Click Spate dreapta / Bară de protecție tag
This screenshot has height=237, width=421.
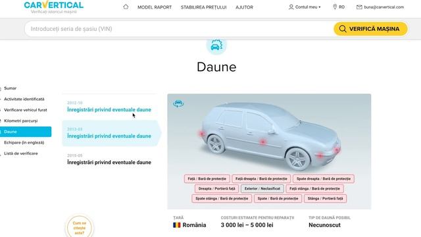(324, 178)
